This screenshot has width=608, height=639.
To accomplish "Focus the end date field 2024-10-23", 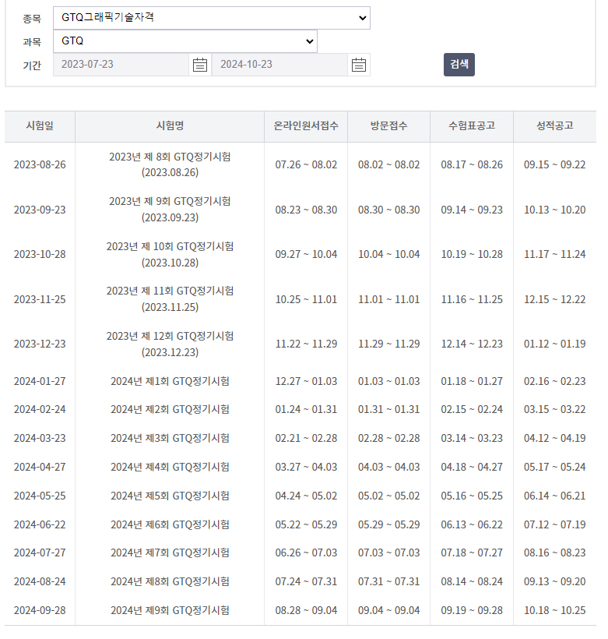I will tap(279, 65).
